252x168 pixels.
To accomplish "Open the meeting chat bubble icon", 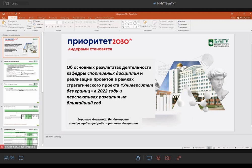I will pyautogui.click(x=21, y=158).
